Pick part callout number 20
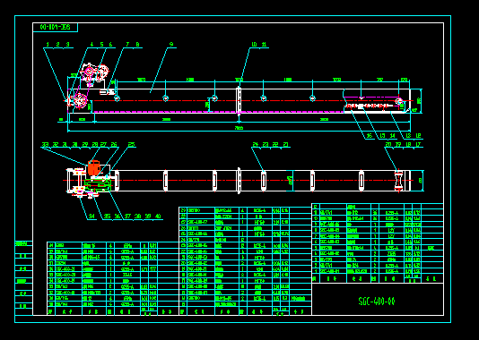479x340 pixels. 388,144
